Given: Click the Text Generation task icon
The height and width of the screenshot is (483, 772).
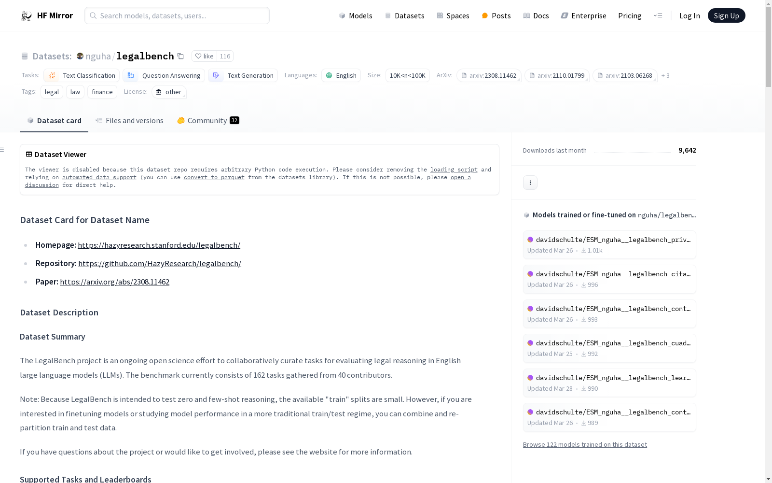Looking at the screenshot, I should pos(216,75).
